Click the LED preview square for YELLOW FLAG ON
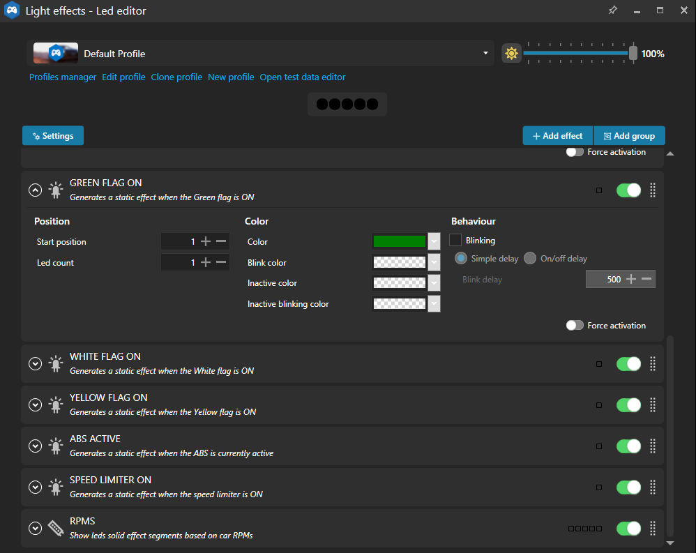Screen dimensions: 696x553 click(x=599, y=405)
